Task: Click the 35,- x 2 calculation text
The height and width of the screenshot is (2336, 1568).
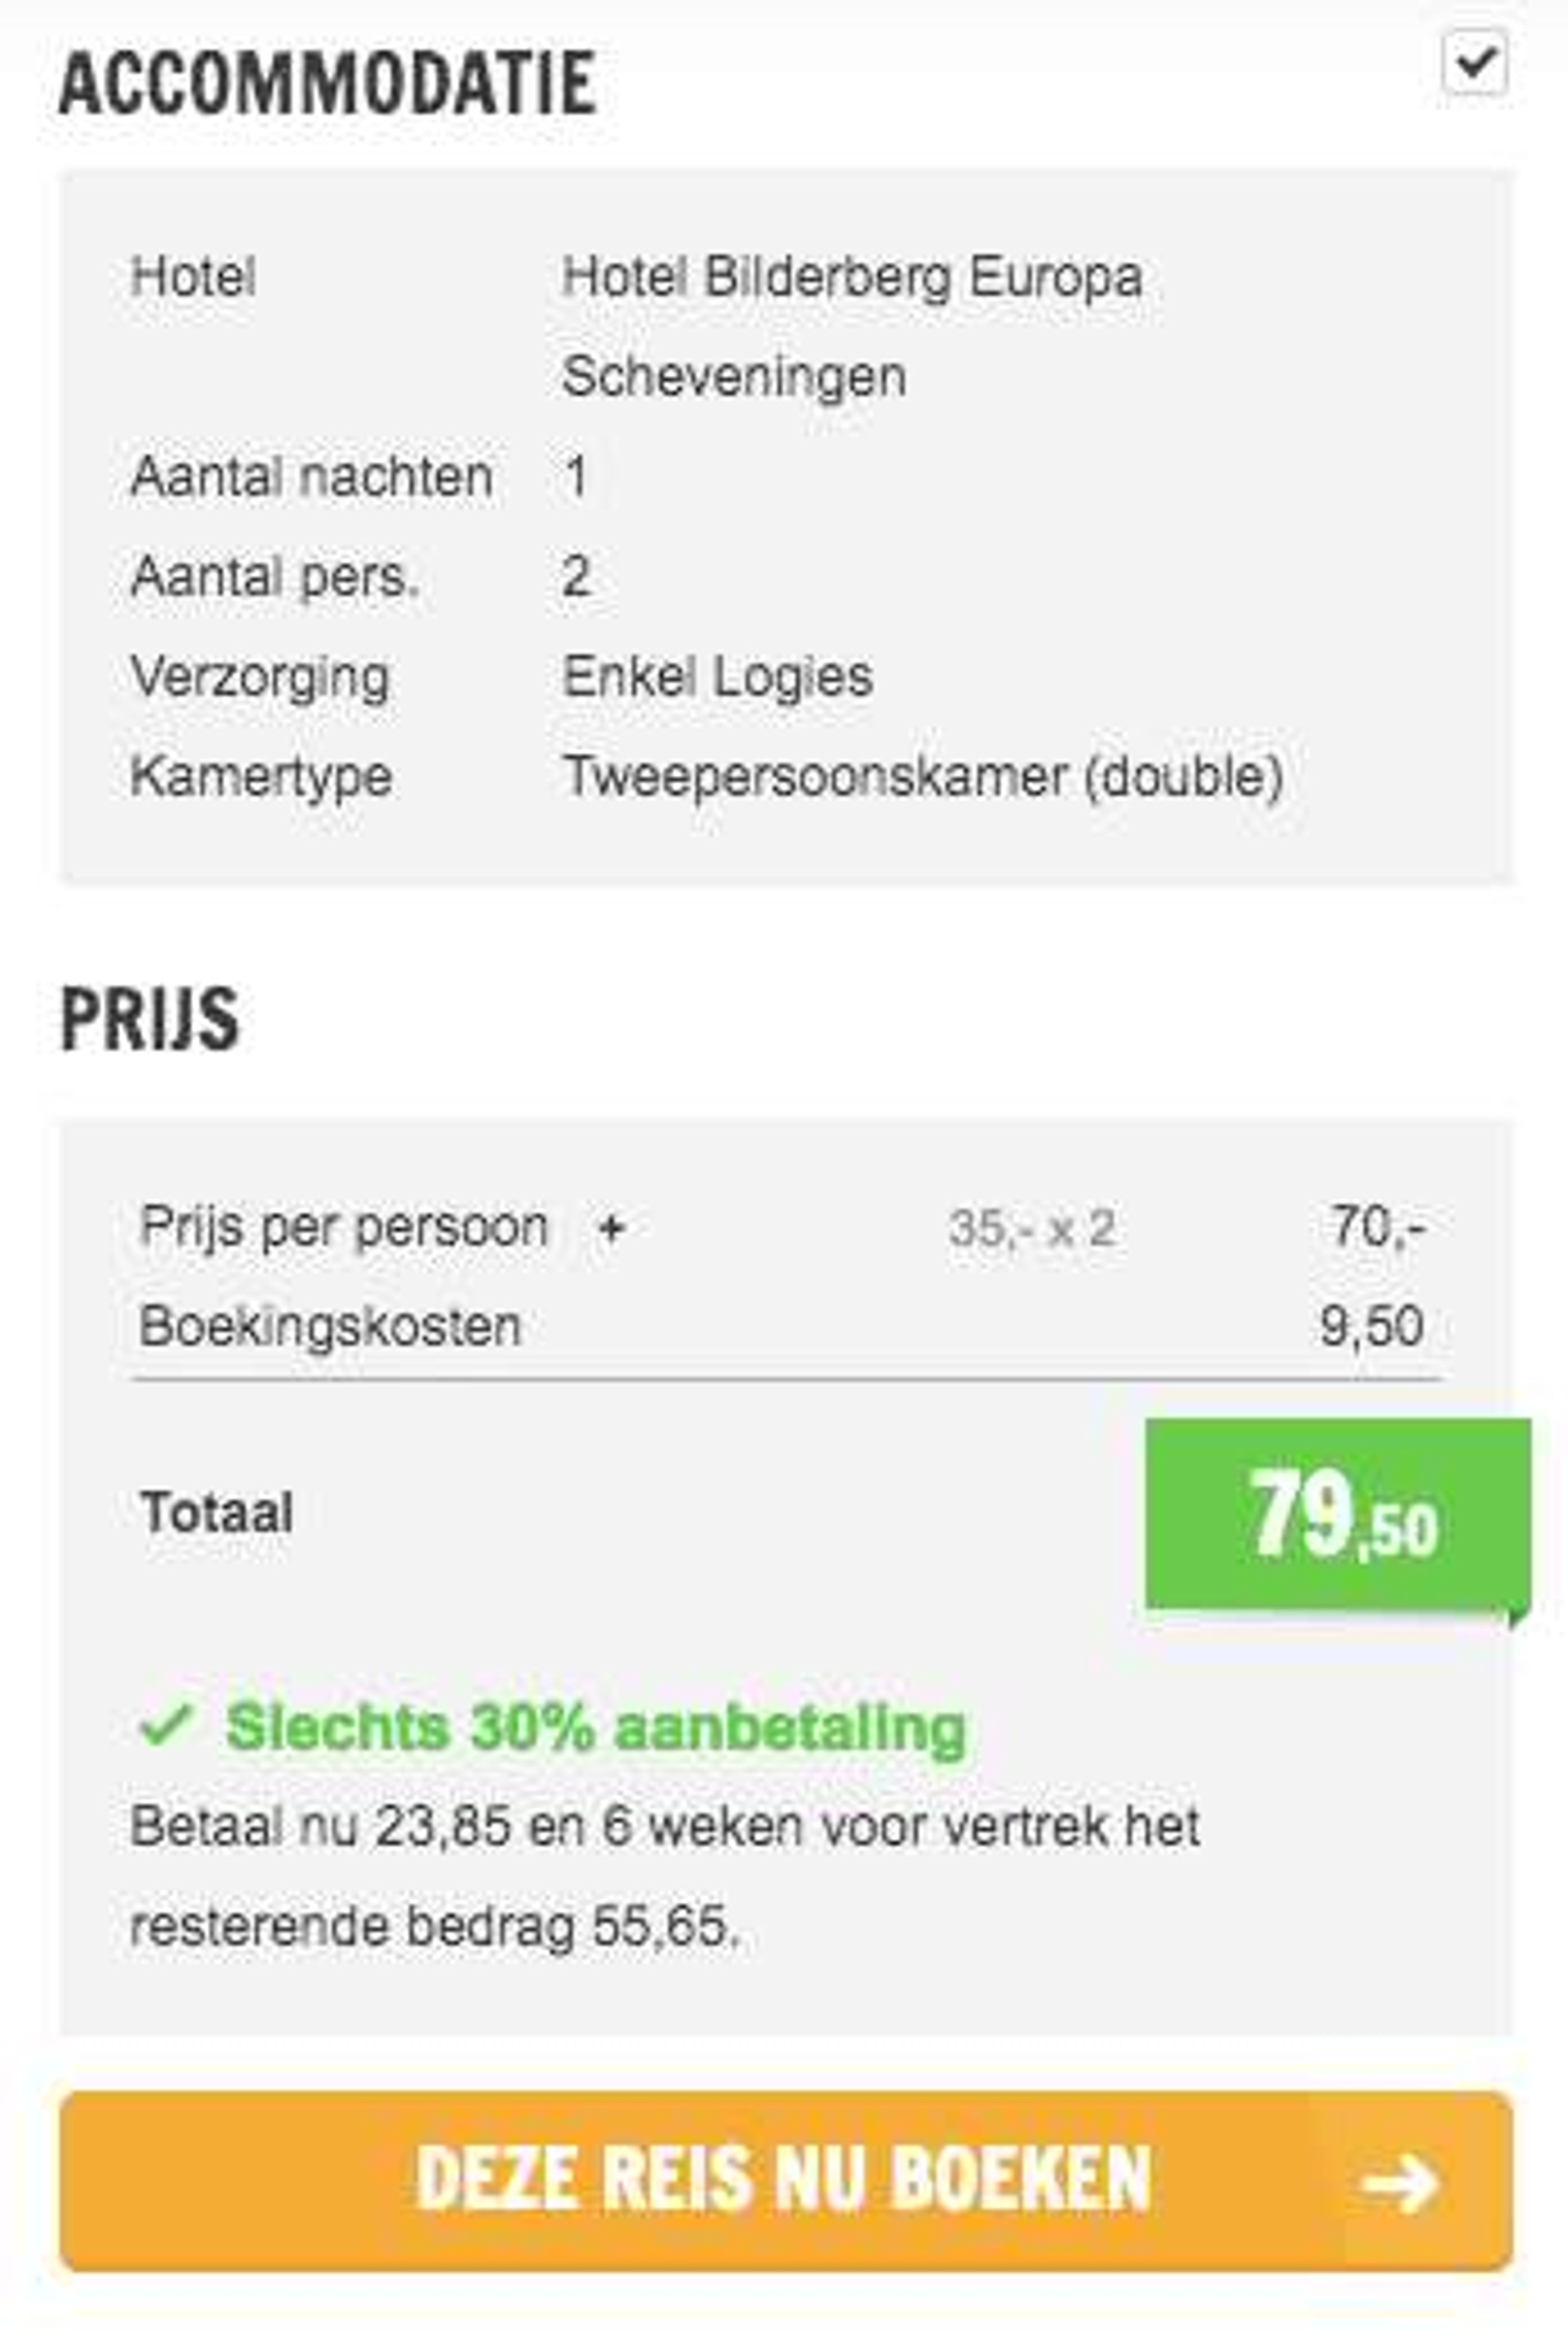Action: click(1032, 1228)
